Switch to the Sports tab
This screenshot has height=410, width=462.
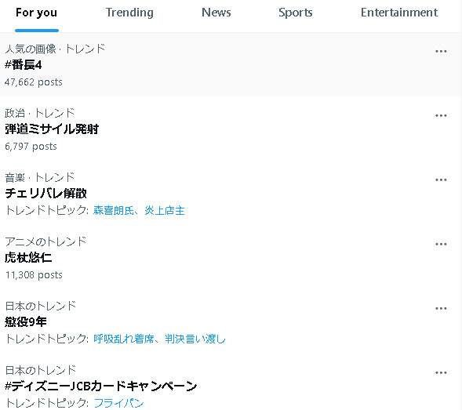[296, 13]
